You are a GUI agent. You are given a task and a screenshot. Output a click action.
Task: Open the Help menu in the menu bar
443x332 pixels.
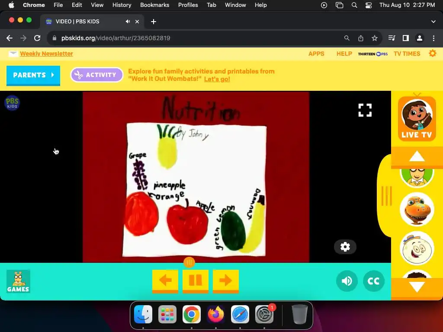click(260, 5)
